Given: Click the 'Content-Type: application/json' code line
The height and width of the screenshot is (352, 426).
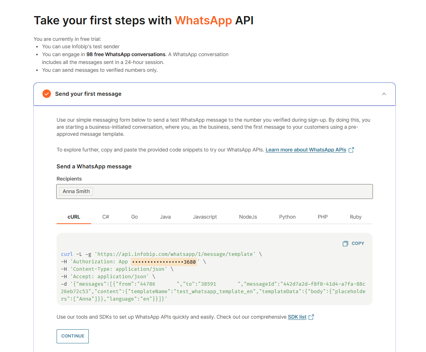Looking at the screenshot, I should click(x=117, y=269).
